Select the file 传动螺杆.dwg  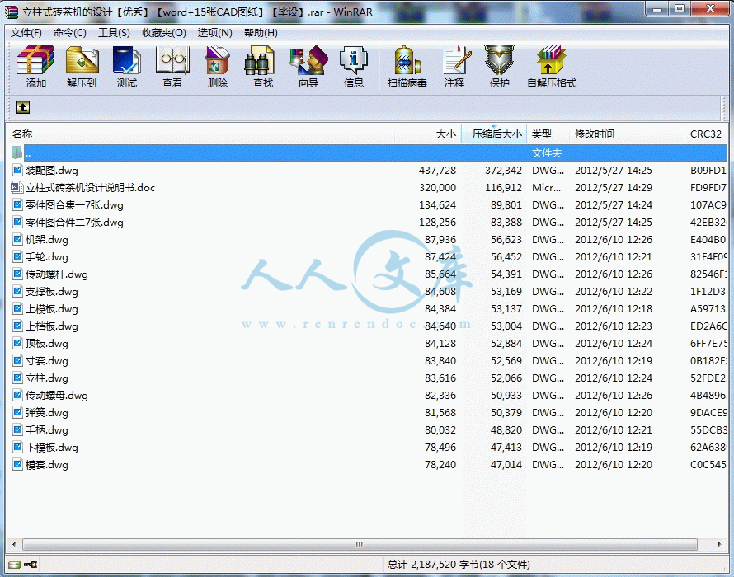tap(57, 274)
